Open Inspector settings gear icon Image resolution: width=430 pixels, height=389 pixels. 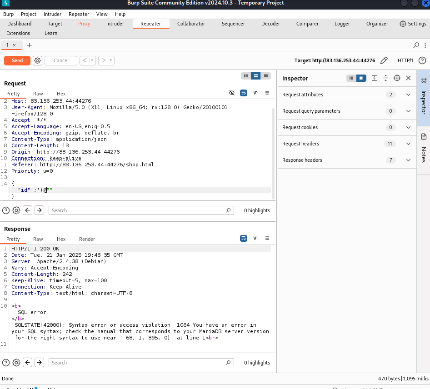(397, 78)
